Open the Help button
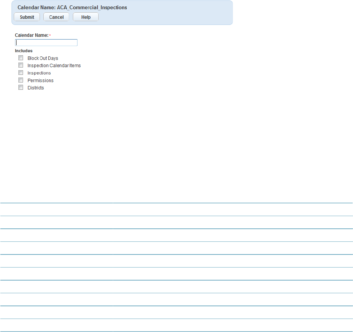 point(86,17)
